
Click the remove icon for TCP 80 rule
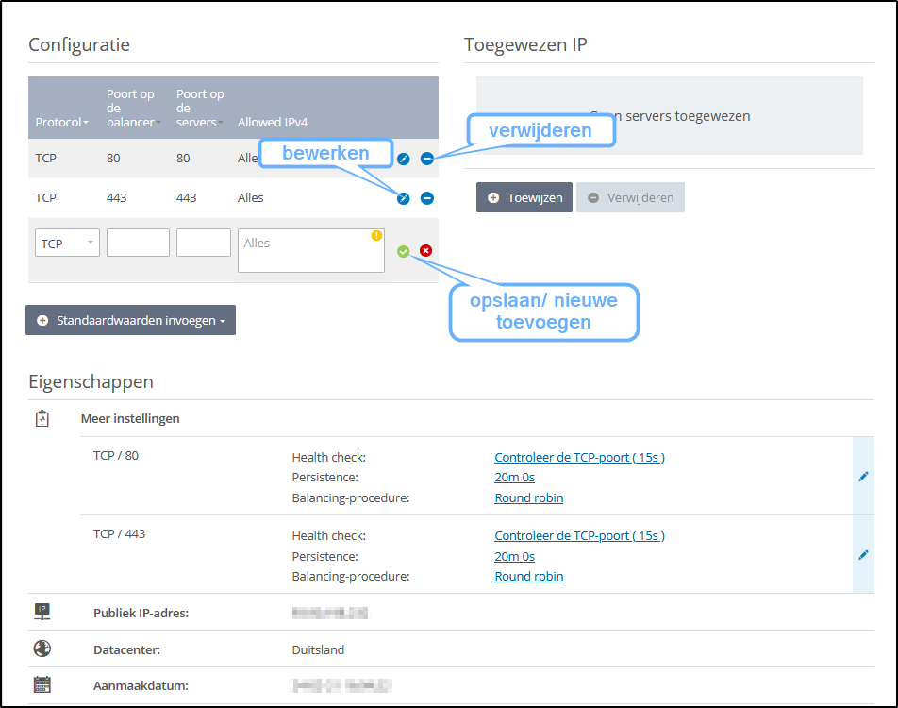pos(426,159)
